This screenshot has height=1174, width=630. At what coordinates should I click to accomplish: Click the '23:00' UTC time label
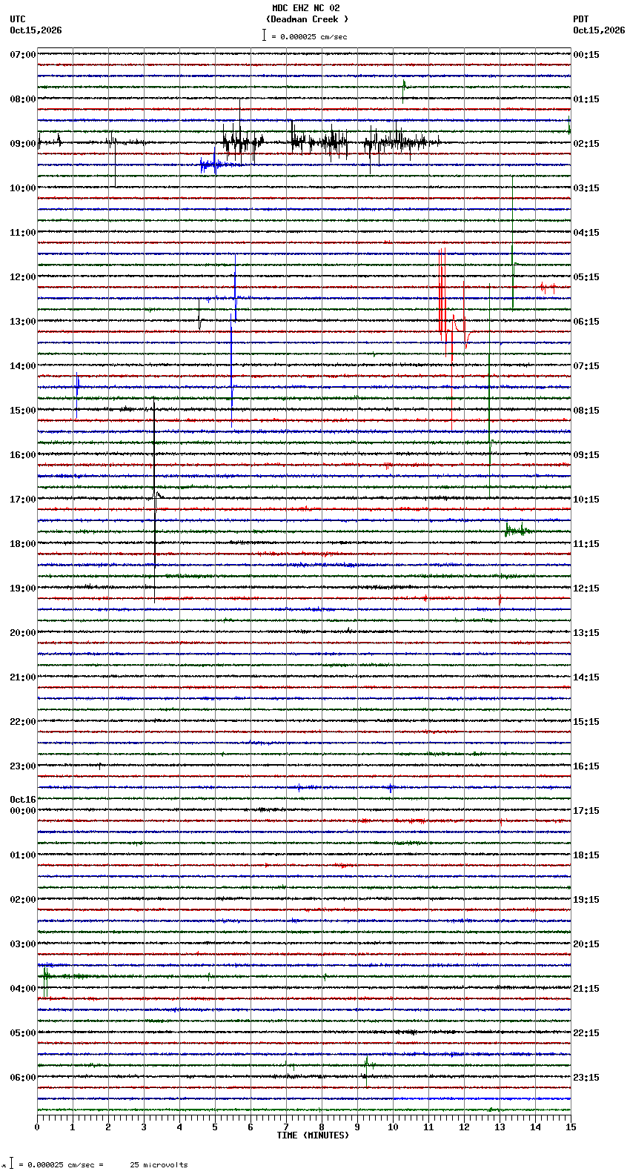tap(23, 766)
